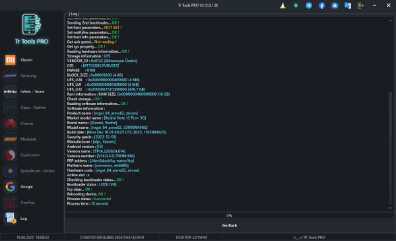Click the Linux penguin icon

pyautogui.click(x=283, y=5)
